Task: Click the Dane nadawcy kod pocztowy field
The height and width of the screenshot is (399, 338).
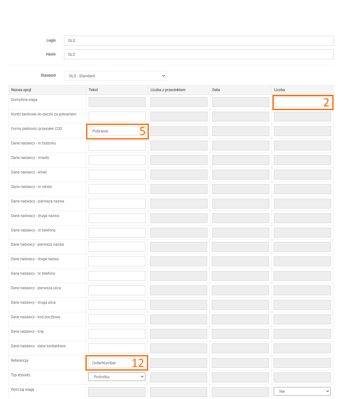Action: point(117,319)
